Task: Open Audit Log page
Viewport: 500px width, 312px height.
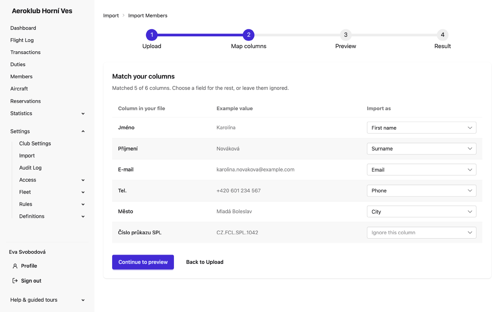Action: click(30, 168)
